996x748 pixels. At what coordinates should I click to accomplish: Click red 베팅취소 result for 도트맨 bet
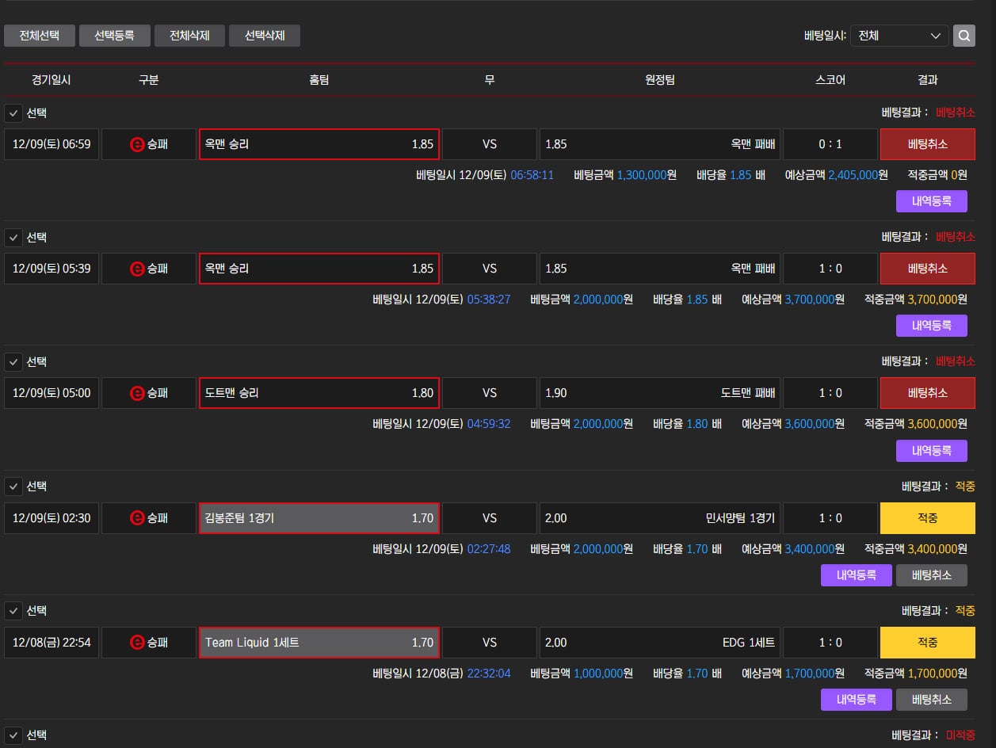(x=928, y=393)
